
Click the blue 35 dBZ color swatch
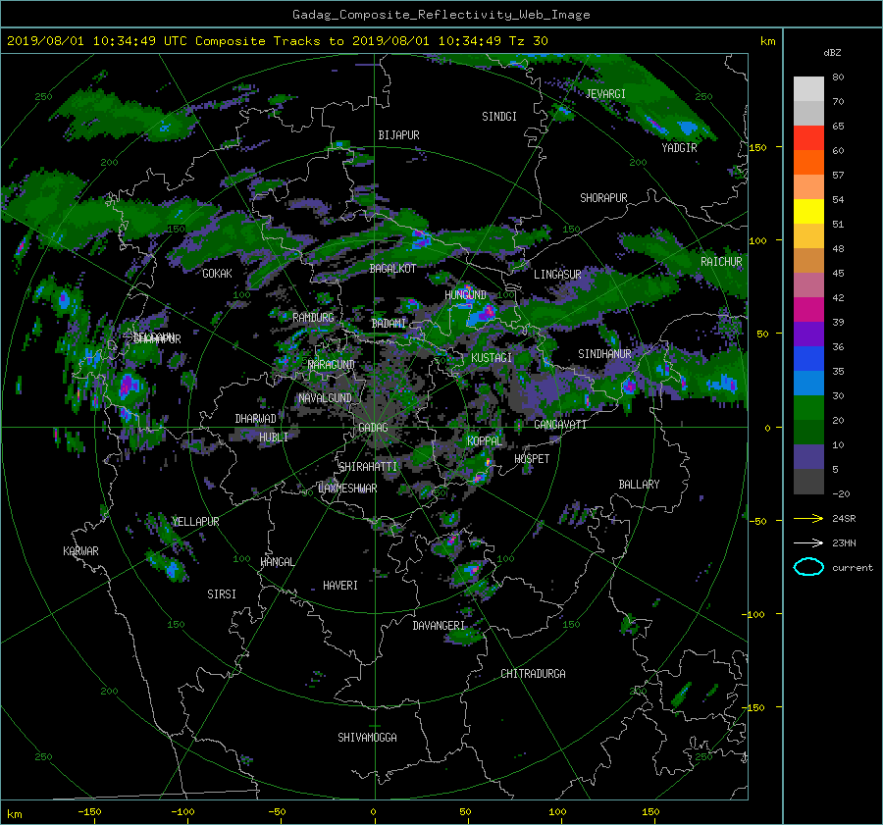pyautogui.click(x=808, y=359)
